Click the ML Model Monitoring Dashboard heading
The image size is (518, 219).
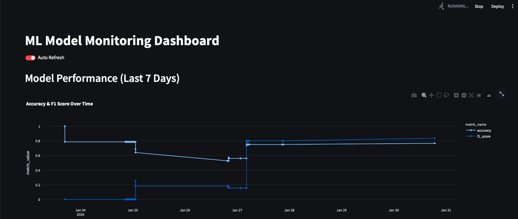tap(122, 41)
